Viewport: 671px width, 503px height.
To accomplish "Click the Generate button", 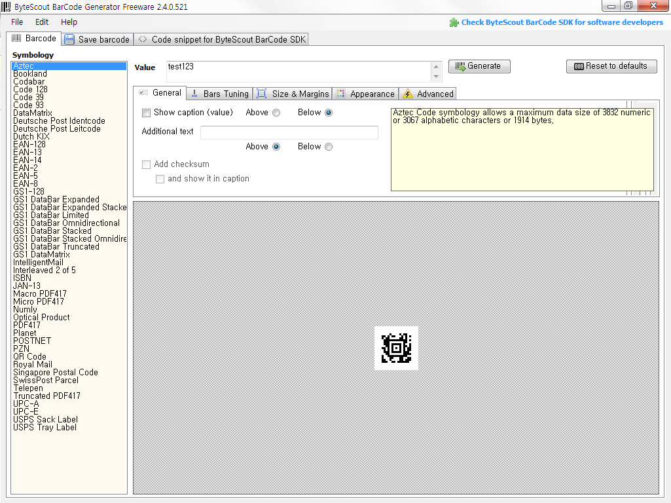I will (479, 66).
